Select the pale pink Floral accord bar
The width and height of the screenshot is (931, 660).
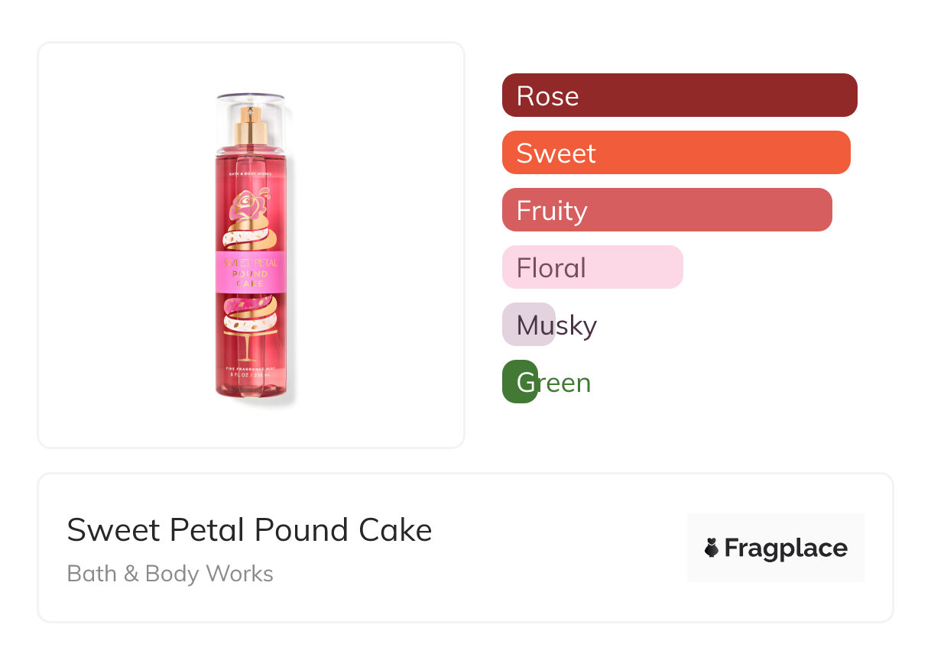point(592,267)
